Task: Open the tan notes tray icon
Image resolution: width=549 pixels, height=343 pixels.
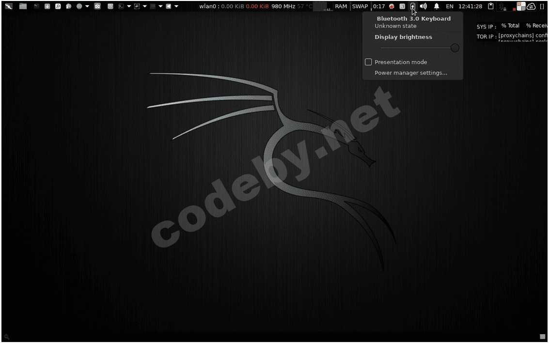Action: click(x=403, y=6)
